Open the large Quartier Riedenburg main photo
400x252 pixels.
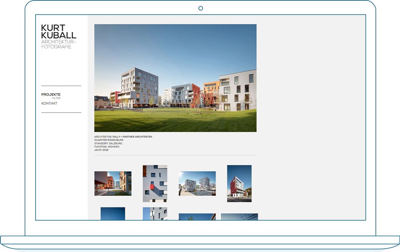pos(175,78)
